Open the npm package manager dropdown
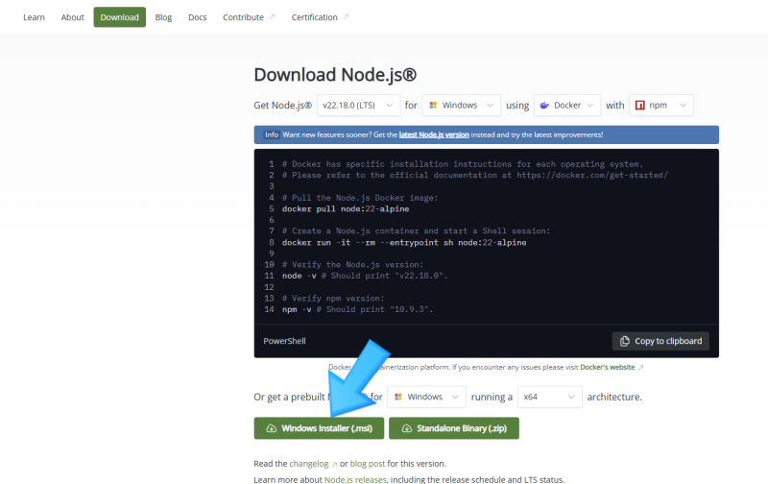 point(661,106)
